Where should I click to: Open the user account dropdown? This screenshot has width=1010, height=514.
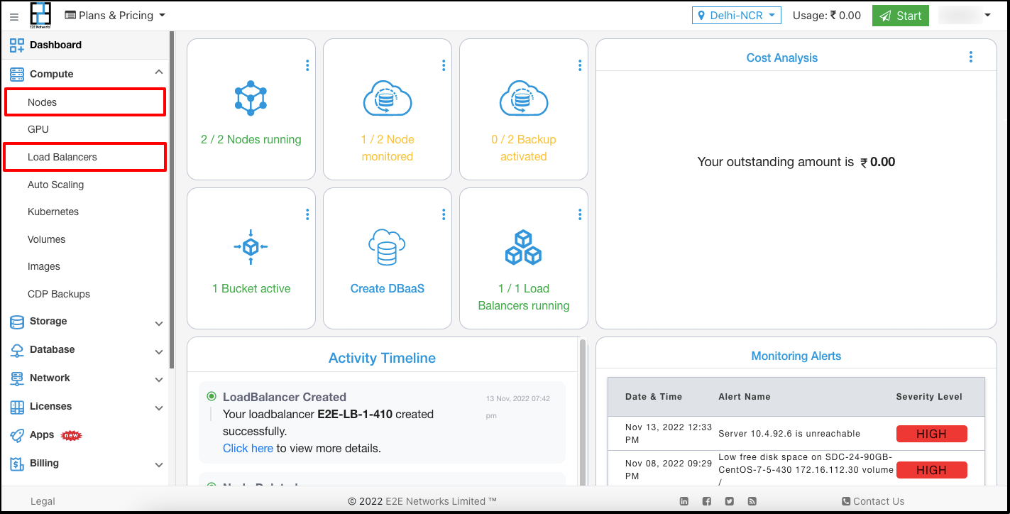point(965,16)
